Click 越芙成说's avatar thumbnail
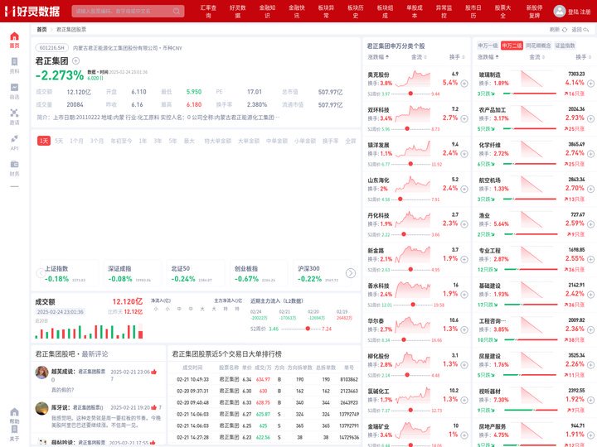Image resolution: width=597 pixels, height=447 pixels. coord(42,372)
